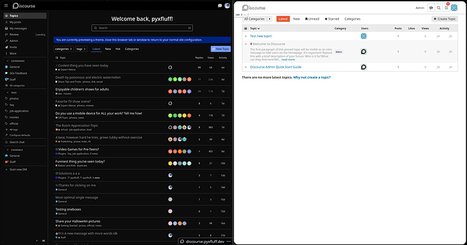Open the categories dropdown in dark window
This screenshot has width=467, height=245.
[64, 49]
